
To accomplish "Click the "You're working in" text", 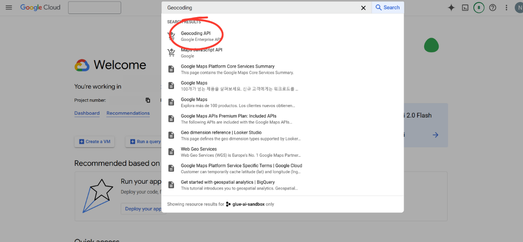I will click(98, 87).
